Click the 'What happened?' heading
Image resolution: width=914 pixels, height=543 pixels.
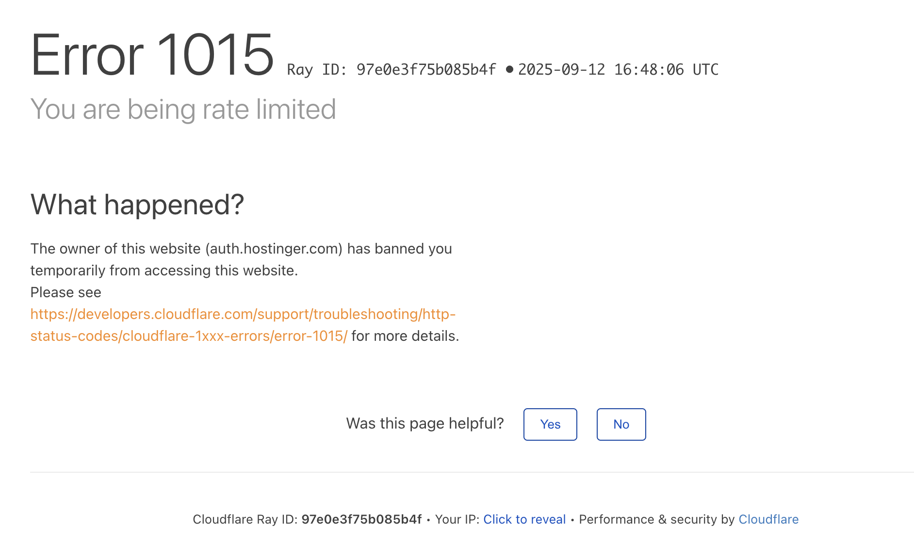coord(137,205)
